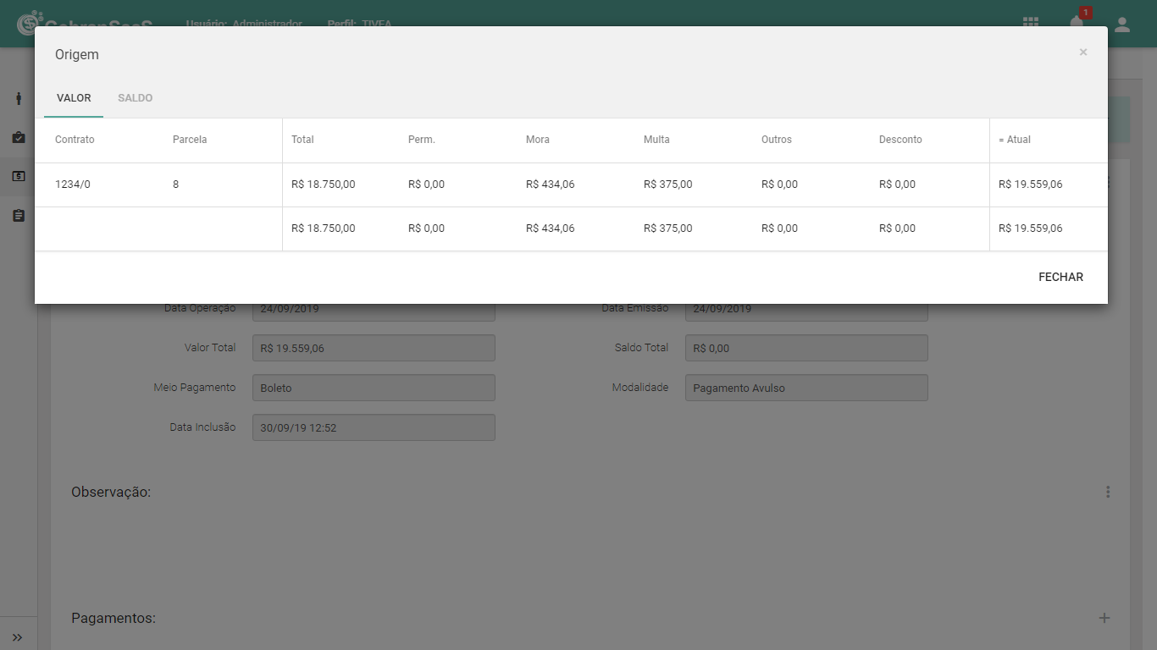Select the briefcase icon in left sidebar
The width and height of the screenshot is (1157, 650).
click(19, 137)
